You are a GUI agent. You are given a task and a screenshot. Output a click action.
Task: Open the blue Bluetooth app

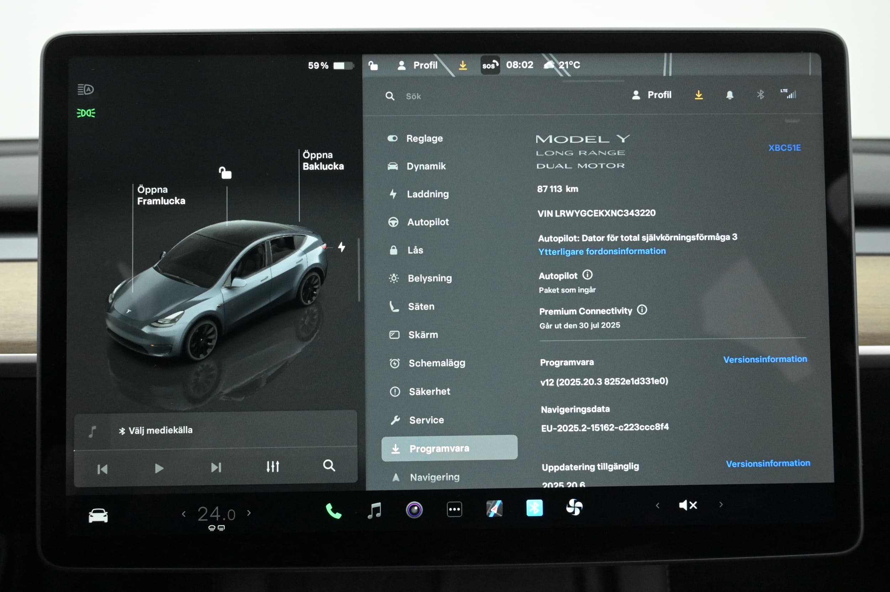(534, 508)
